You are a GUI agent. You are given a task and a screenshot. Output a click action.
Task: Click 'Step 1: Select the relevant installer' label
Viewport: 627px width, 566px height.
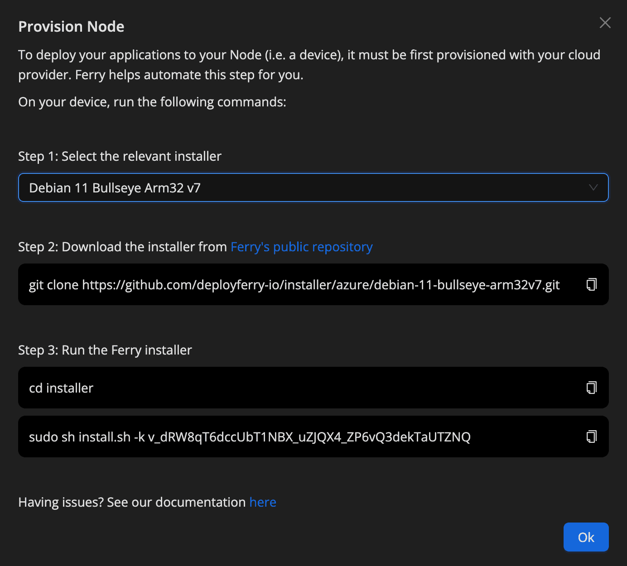pos(120,156)
